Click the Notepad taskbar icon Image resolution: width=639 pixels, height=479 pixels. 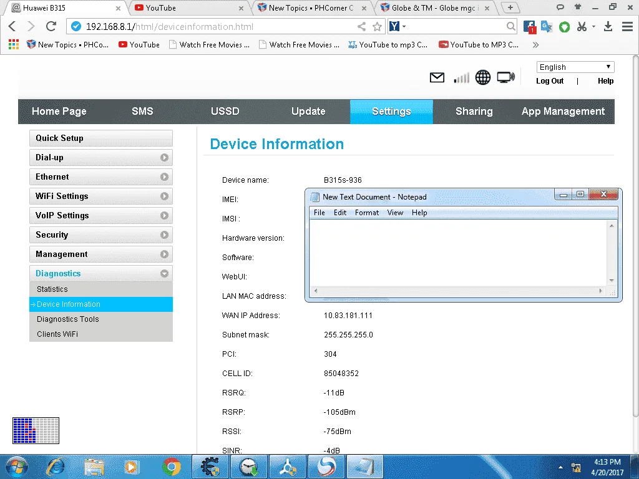click(x=364, y=467)
